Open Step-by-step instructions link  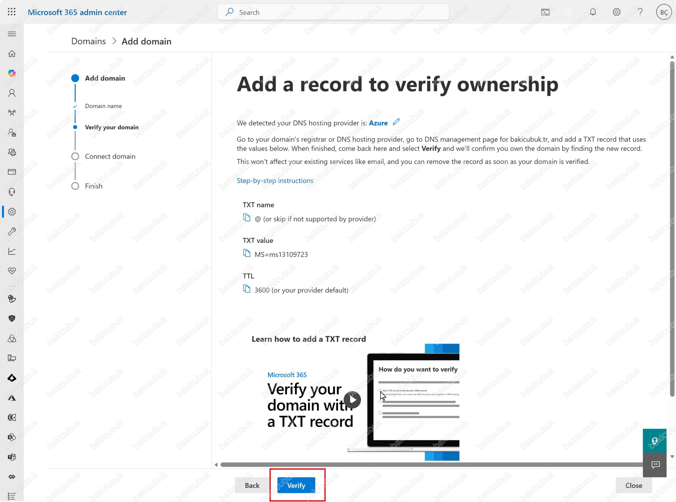(x=275, y=181)
